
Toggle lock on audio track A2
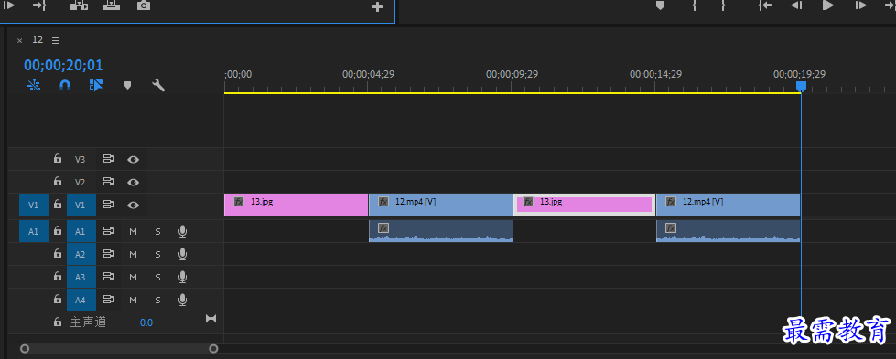[57, 253]
